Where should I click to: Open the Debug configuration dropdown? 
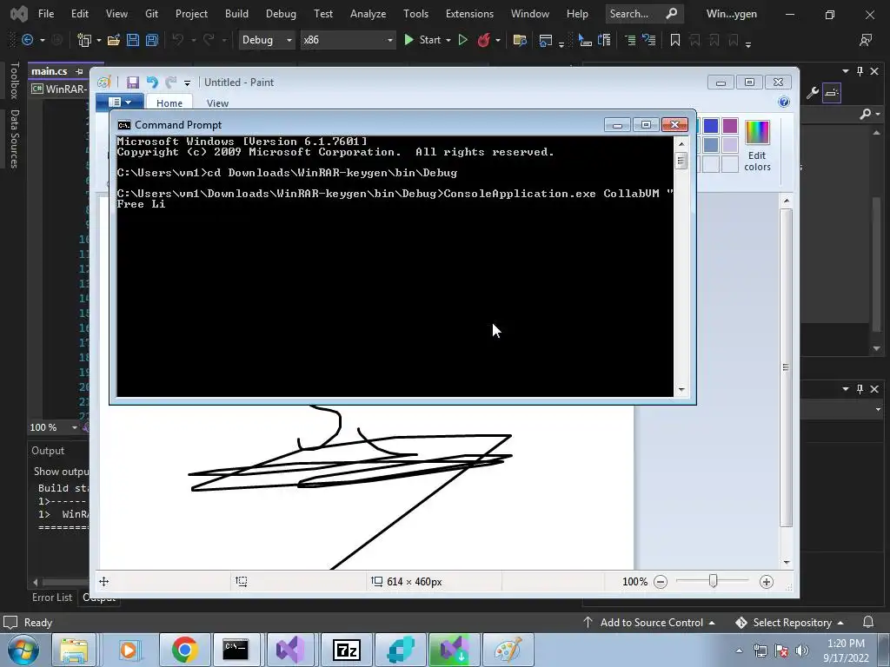pyautogui.click(x=267, y=40)
